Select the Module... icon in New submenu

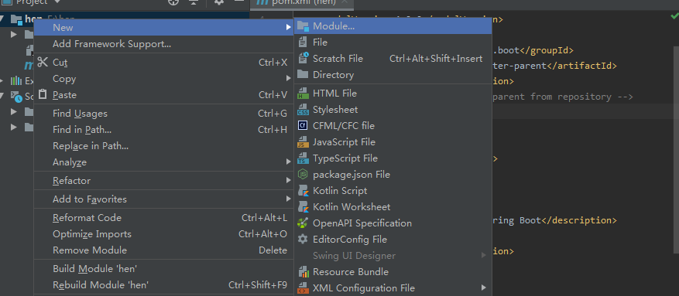click(303, 26)
